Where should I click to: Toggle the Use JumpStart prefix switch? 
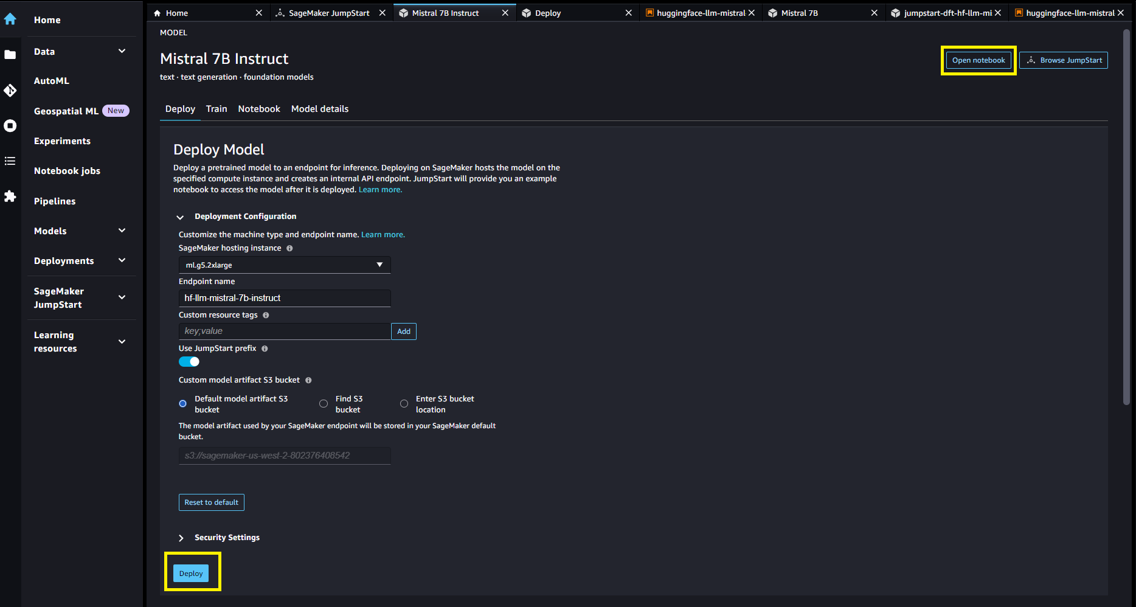click(x=189, y=362)
